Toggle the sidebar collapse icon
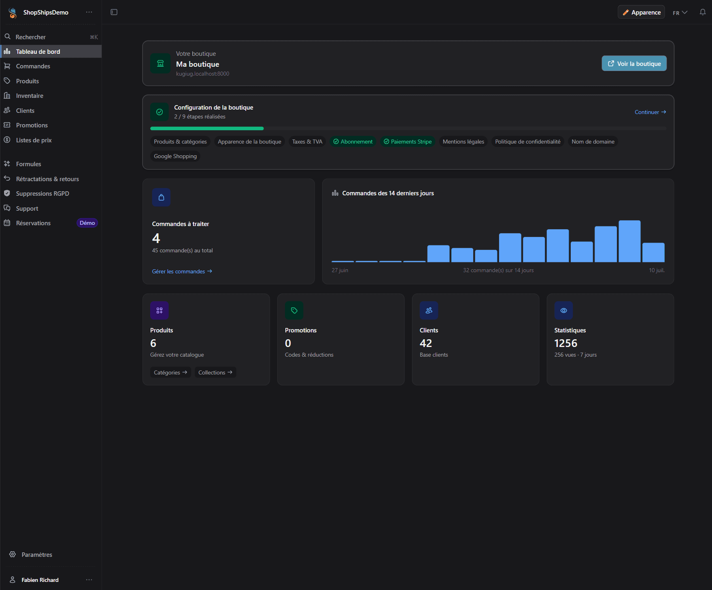The image size is (712, 590). (114, 12)
